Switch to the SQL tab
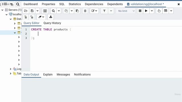This screenshot has height=102, width=182. tap(62, 4)
